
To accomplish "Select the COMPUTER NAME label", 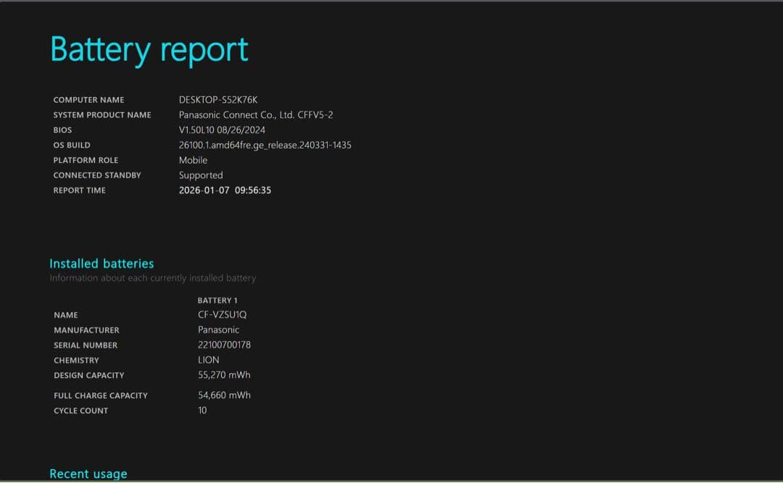I will [x=88, y=100].
